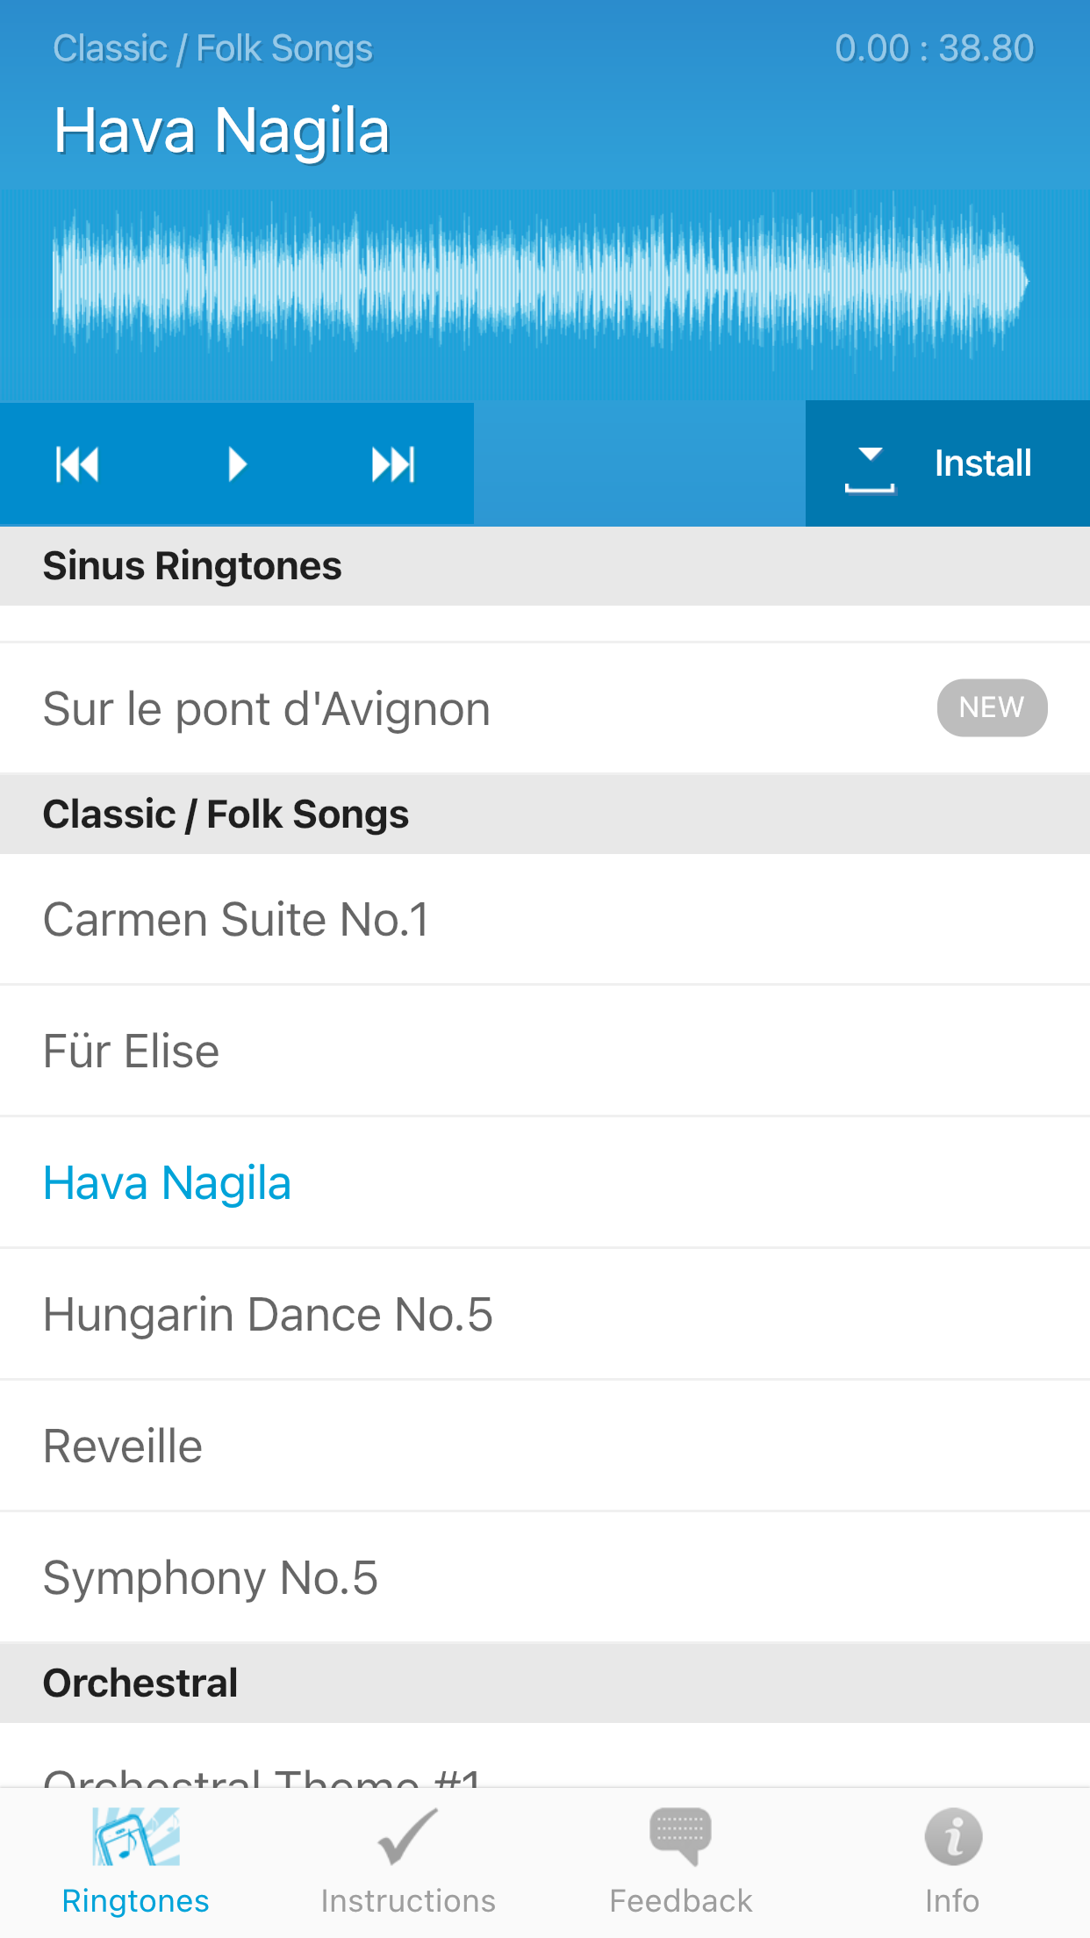Tap the Classic / Folk Songs section header
The image size is (1090, 1938).
point(226,815)
